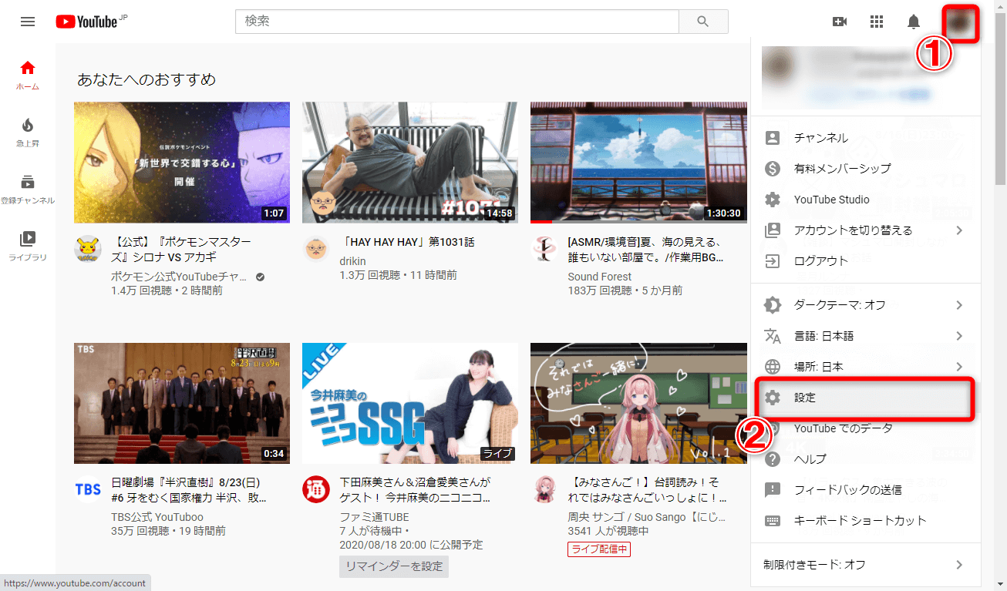Click the TBS channel avatar

tap(88, 489)
